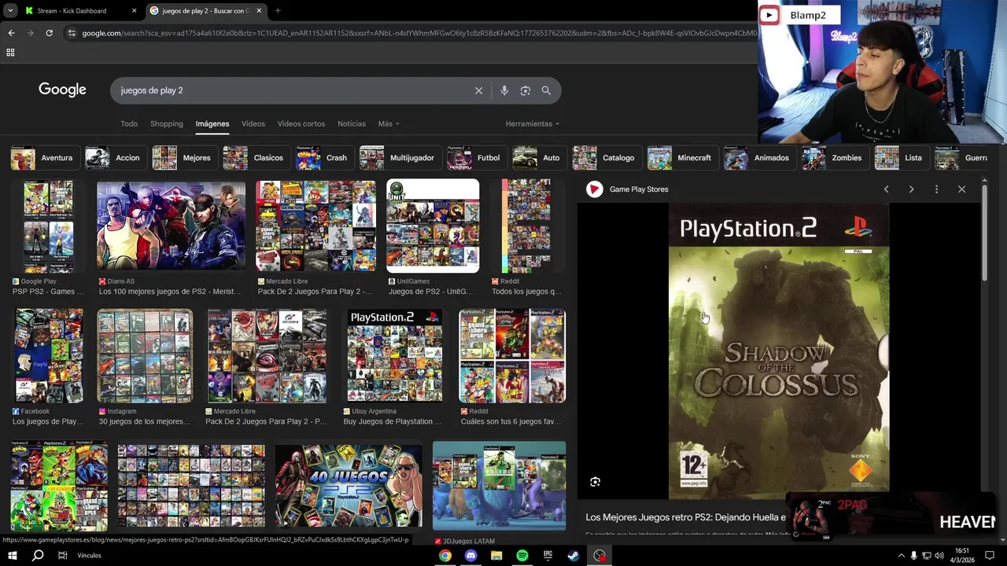This screenshot has width=1007, height=566.
Task: Open File Explorer from the taskbar
Action: (496, 556)
